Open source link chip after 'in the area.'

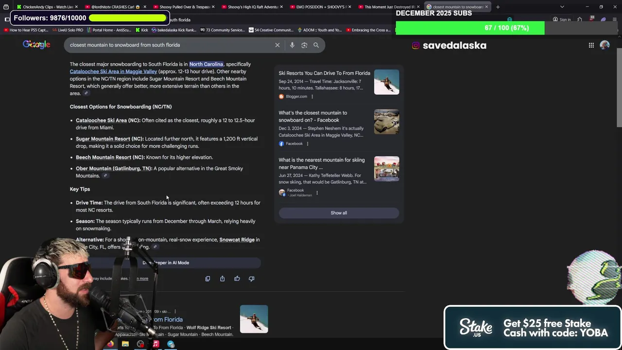point(86,93)
